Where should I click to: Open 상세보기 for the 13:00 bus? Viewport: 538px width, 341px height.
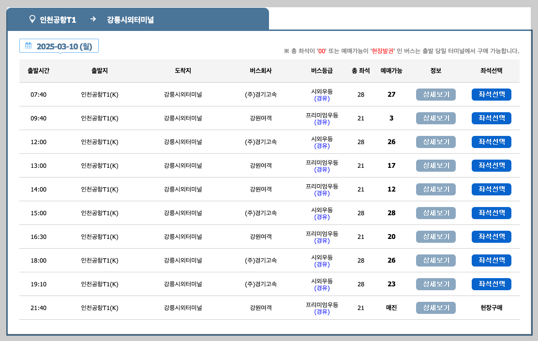click(436, 165)
